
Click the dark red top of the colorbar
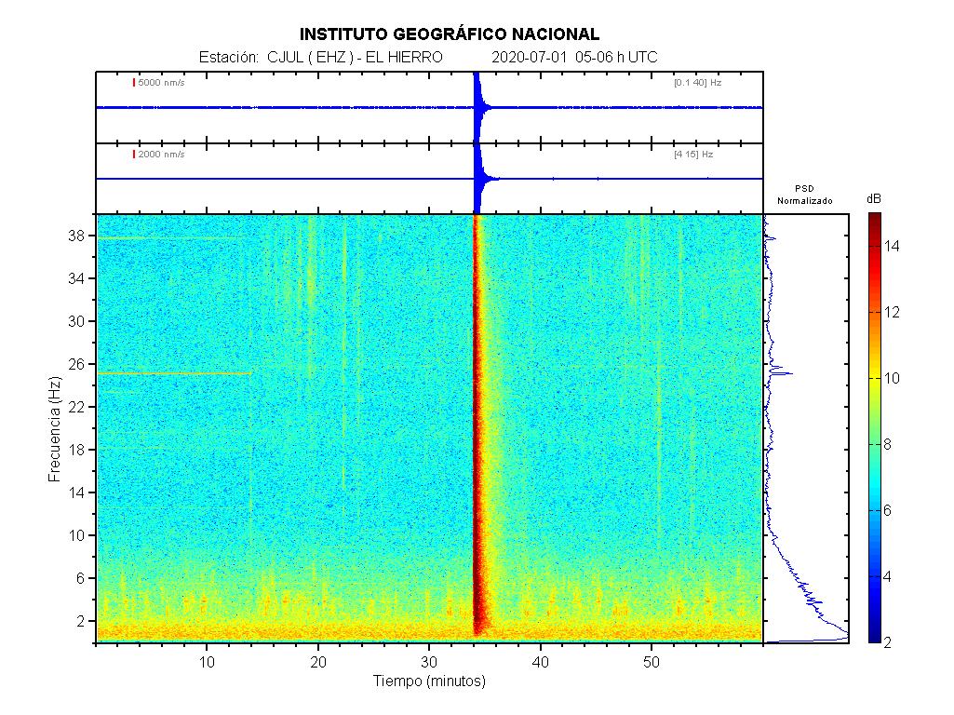point(874,221)
